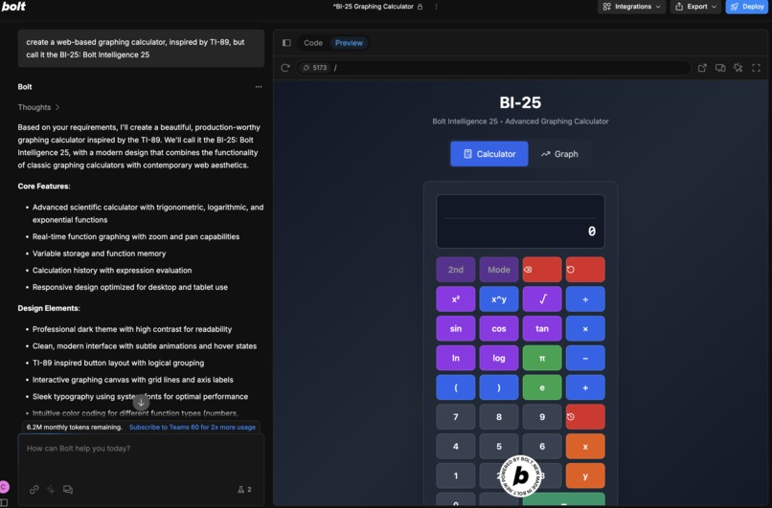The width and height of the screenshot is (772, 508).
Task: Open the Integrations dropdown
Action: pos(632,7)
